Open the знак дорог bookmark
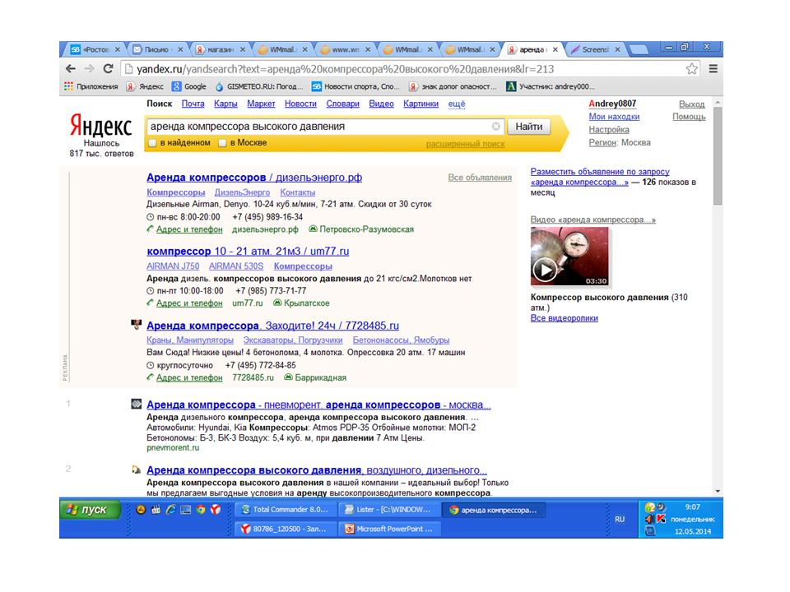 coord(453,86)
